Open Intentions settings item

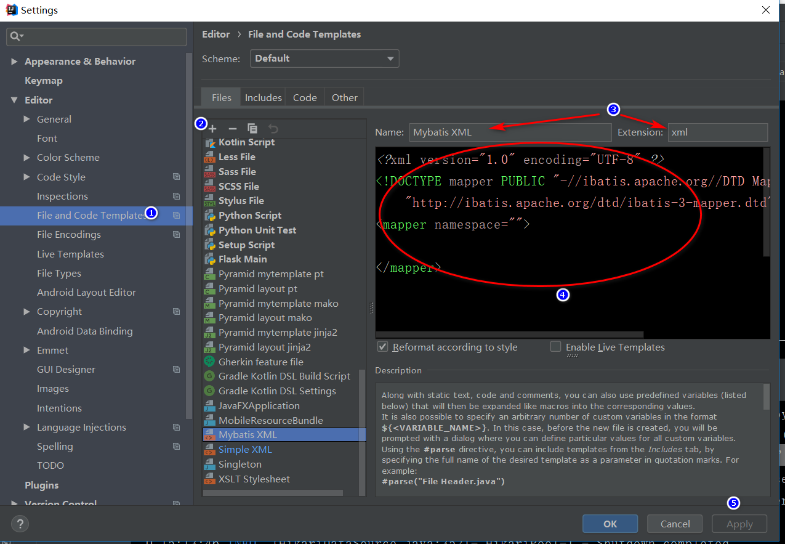[59, 408]
